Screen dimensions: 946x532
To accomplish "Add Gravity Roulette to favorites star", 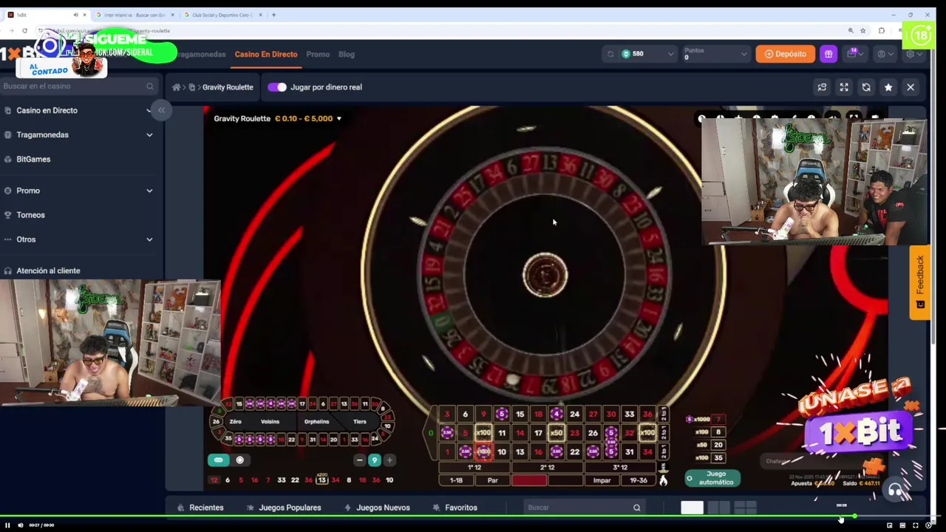I will coord(888,87).
